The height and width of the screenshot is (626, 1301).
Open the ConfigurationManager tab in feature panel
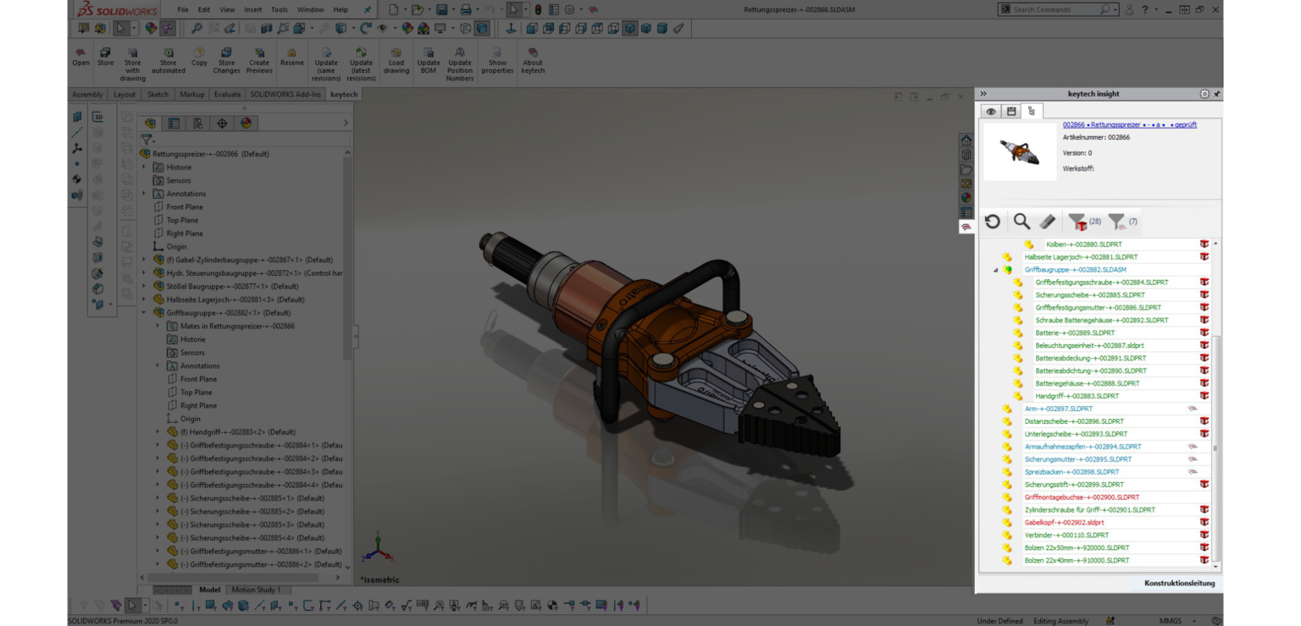pyautogui.click(x=197, y=124)
